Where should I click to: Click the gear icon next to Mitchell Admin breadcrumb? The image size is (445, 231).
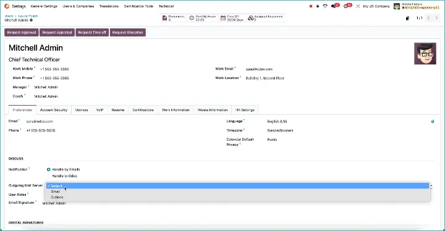[x=32, y=20]
